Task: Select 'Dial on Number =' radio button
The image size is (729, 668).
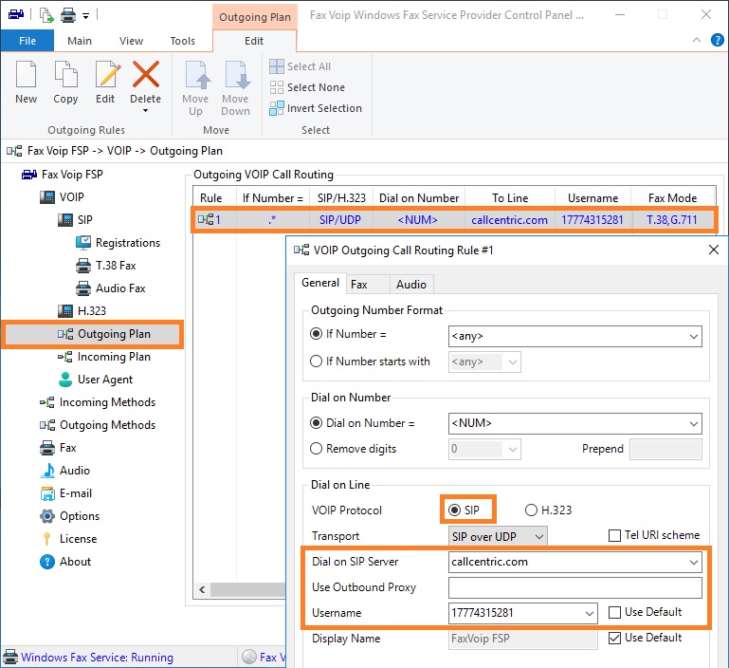Action: coord(316,422)
